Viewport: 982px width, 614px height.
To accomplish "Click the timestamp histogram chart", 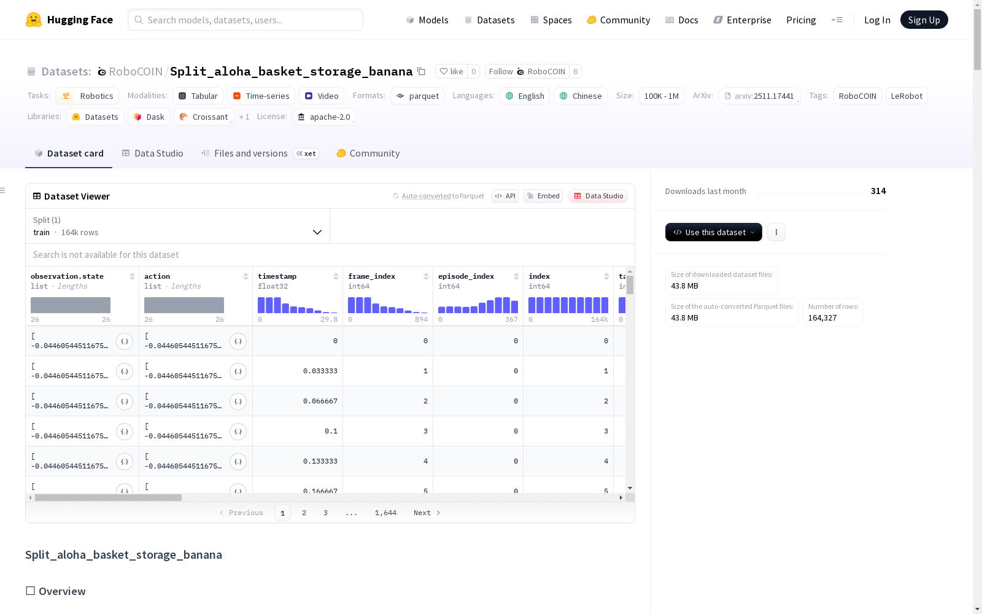I will (x=298, y=305).
